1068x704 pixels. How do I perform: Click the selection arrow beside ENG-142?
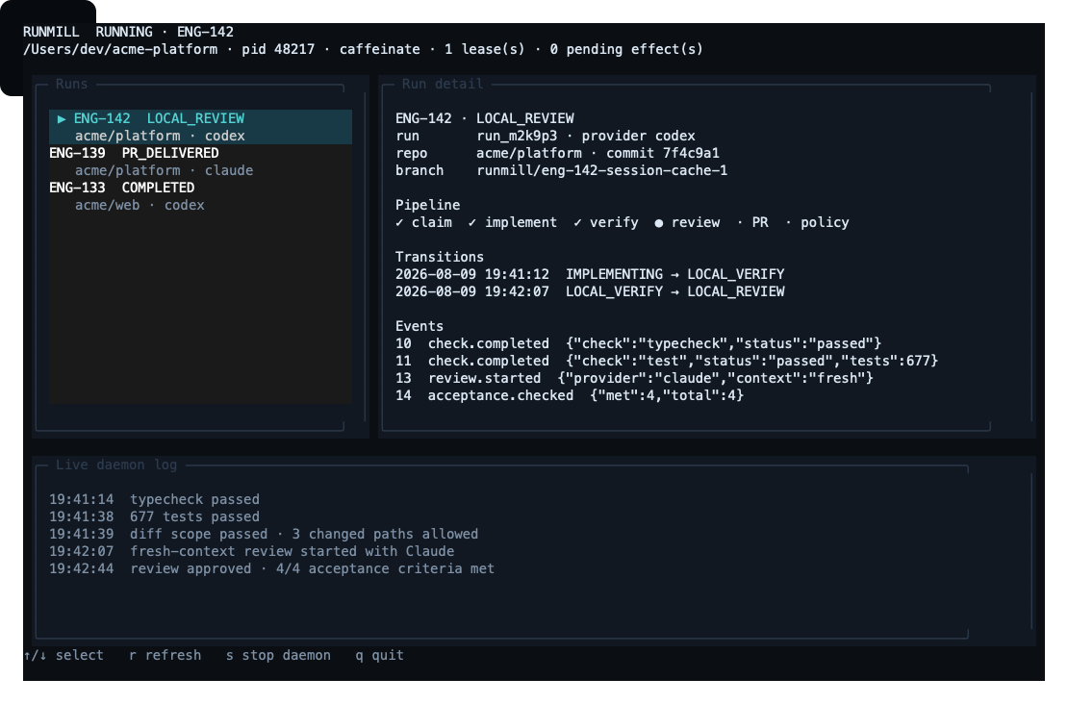tap(62, 118)
